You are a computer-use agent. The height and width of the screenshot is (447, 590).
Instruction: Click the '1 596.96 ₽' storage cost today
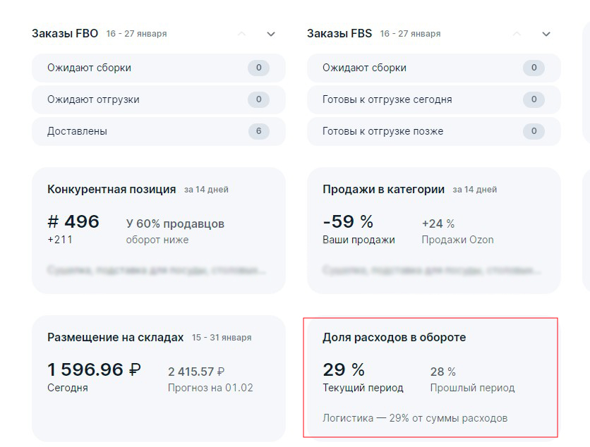(x=94, y=369)
